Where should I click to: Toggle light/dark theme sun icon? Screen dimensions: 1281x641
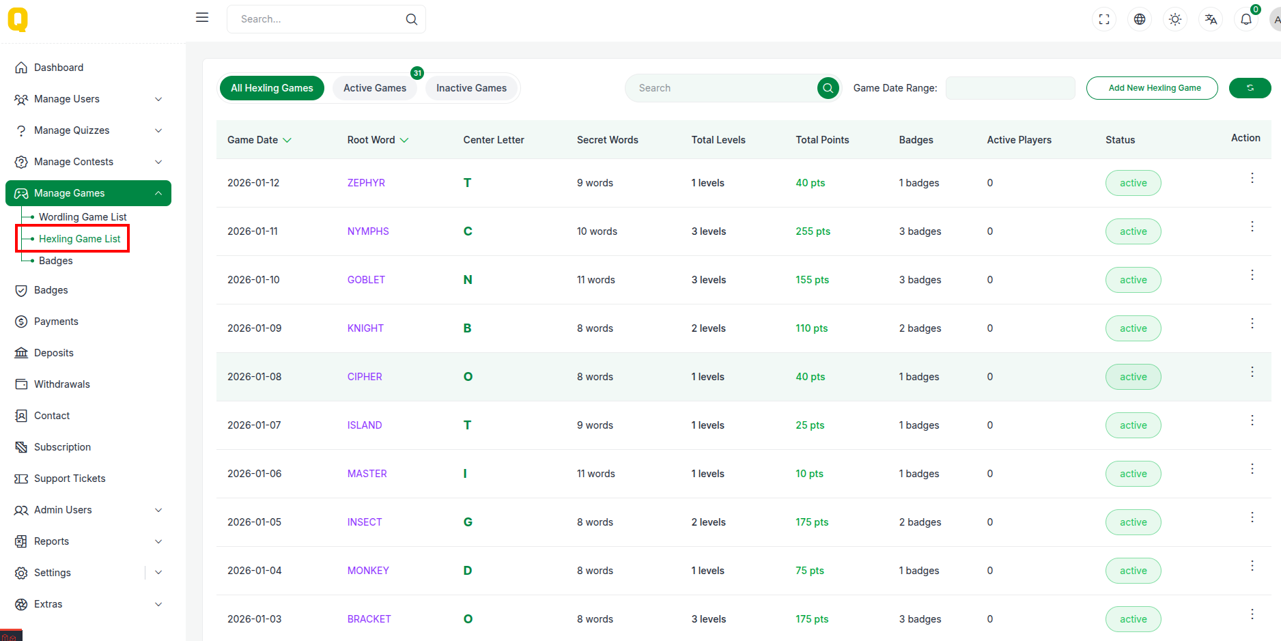[1175, 19]
